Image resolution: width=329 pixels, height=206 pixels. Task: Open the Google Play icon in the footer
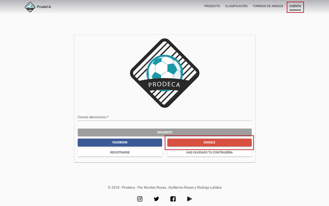pos(190,199)
